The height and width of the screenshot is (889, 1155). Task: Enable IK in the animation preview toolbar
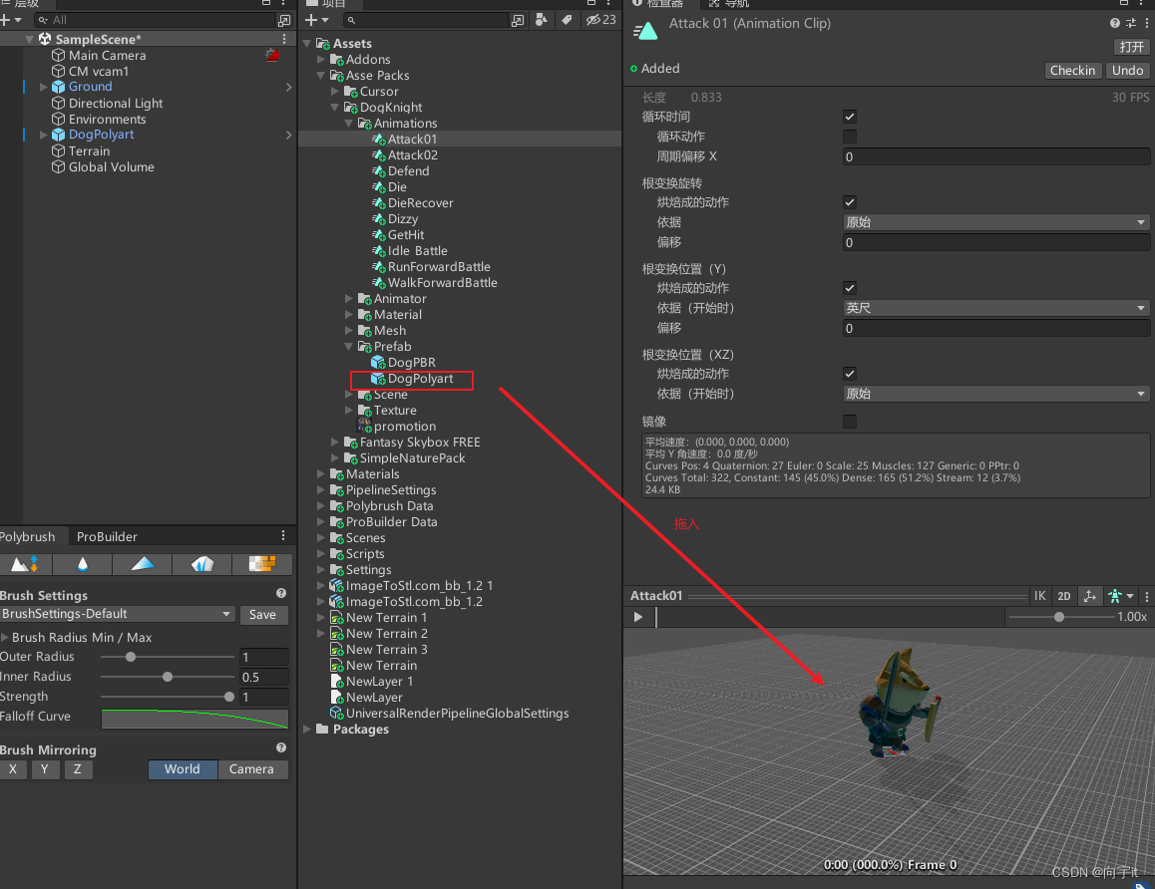(1040, 595)
